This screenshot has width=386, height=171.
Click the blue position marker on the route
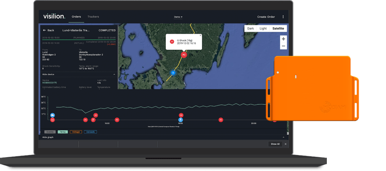[x=173, y=73]
